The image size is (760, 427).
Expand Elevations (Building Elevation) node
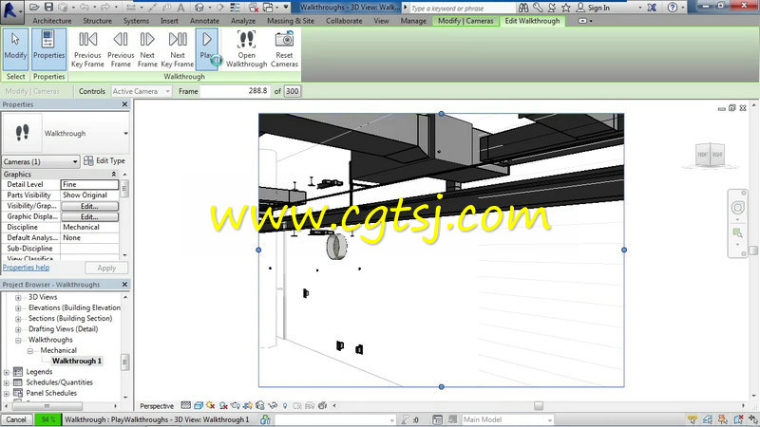pos(18,307)
